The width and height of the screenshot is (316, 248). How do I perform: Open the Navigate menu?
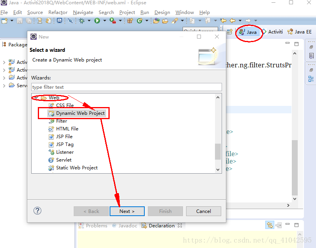pyautogui.click(x=83, y=12)
